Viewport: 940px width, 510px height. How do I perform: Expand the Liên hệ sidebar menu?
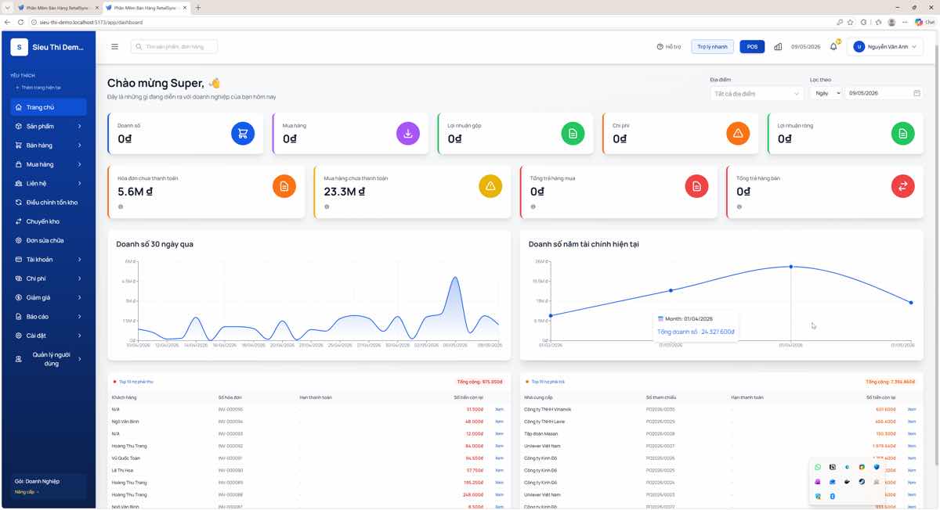point(49,183)
